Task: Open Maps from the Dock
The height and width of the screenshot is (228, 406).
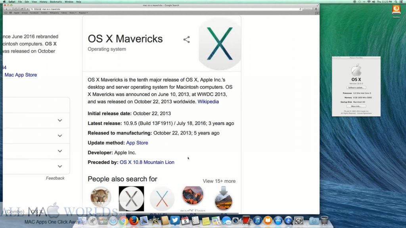Action: 216,220
